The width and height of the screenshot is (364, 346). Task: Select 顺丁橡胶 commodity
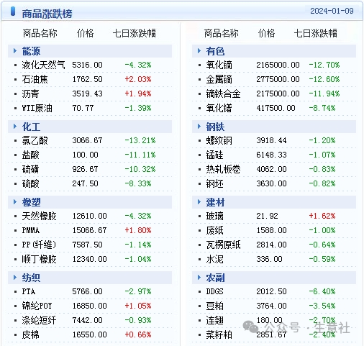[40, 259]
